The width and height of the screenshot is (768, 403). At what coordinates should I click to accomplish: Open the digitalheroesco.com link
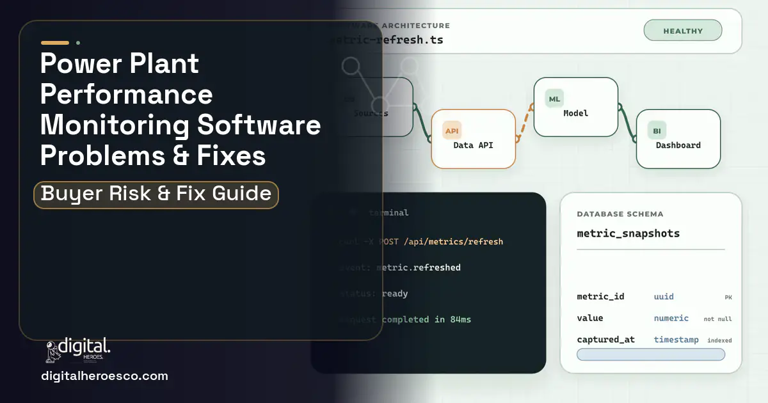104,376
